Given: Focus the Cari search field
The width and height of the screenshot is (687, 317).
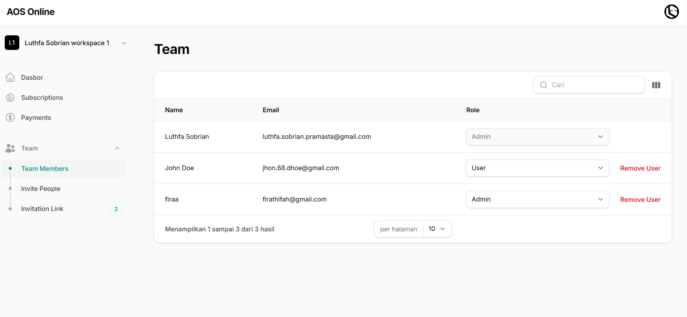Looking at the screenshot, I should tap(594, 85).
